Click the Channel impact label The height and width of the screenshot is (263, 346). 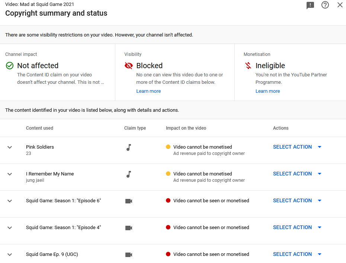(21, 54)
